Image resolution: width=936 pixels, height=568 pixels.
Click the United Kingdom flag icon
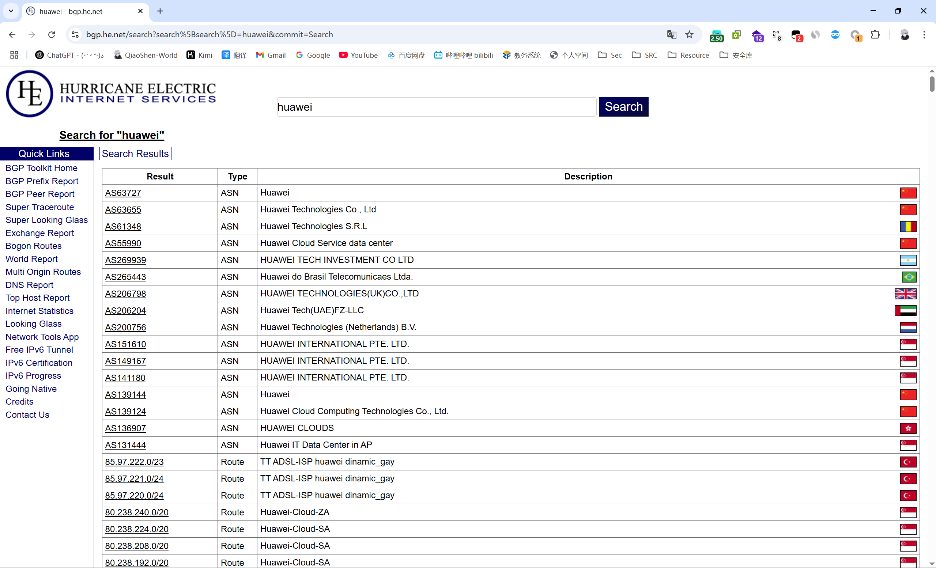coord(905,294)
